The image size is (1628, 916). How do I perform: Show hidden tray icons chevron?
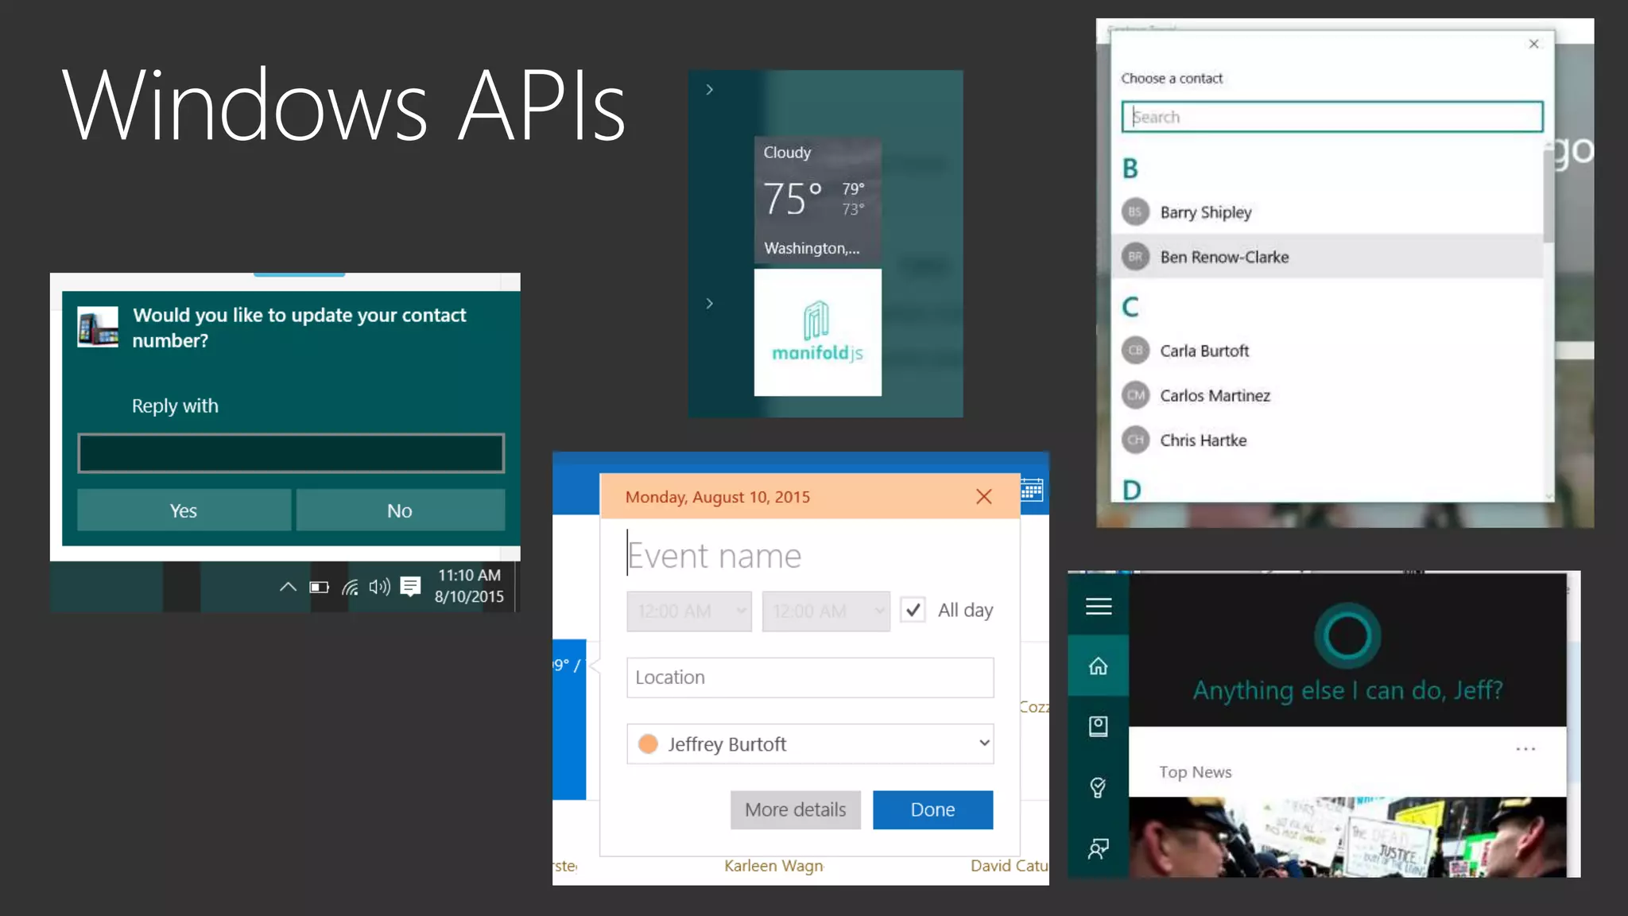tap(288, 587)
